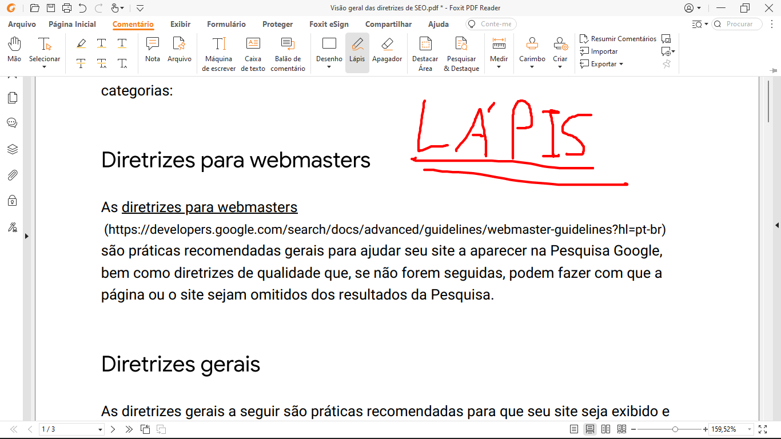
Task: Select the Lápis pencil tool
Action: point(357,52)
